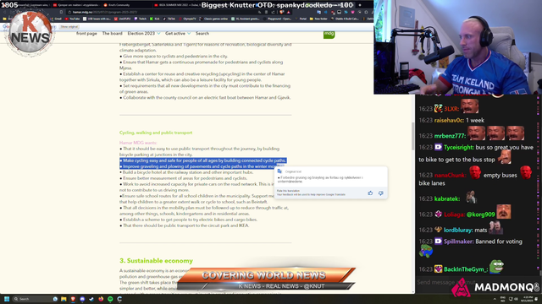
Task: Click the highlighted 'Make cycling easy and safe' line
Action: click(x=203, y=160)
